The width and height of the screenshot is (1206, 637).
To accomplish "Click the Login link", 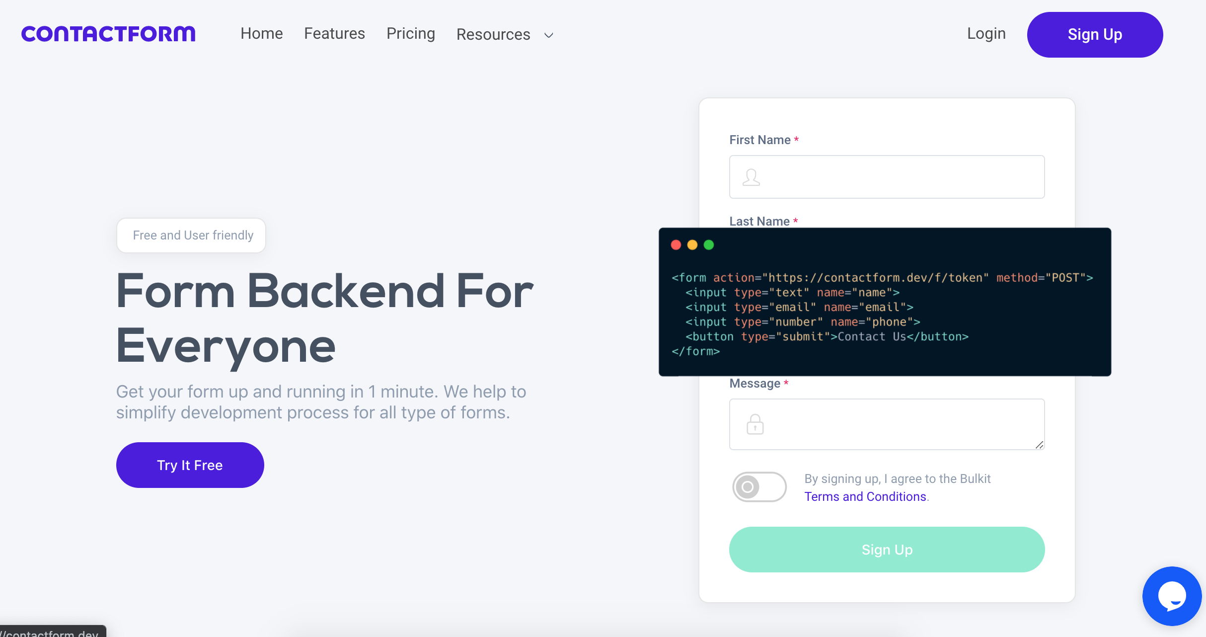I will coord(986,33).
